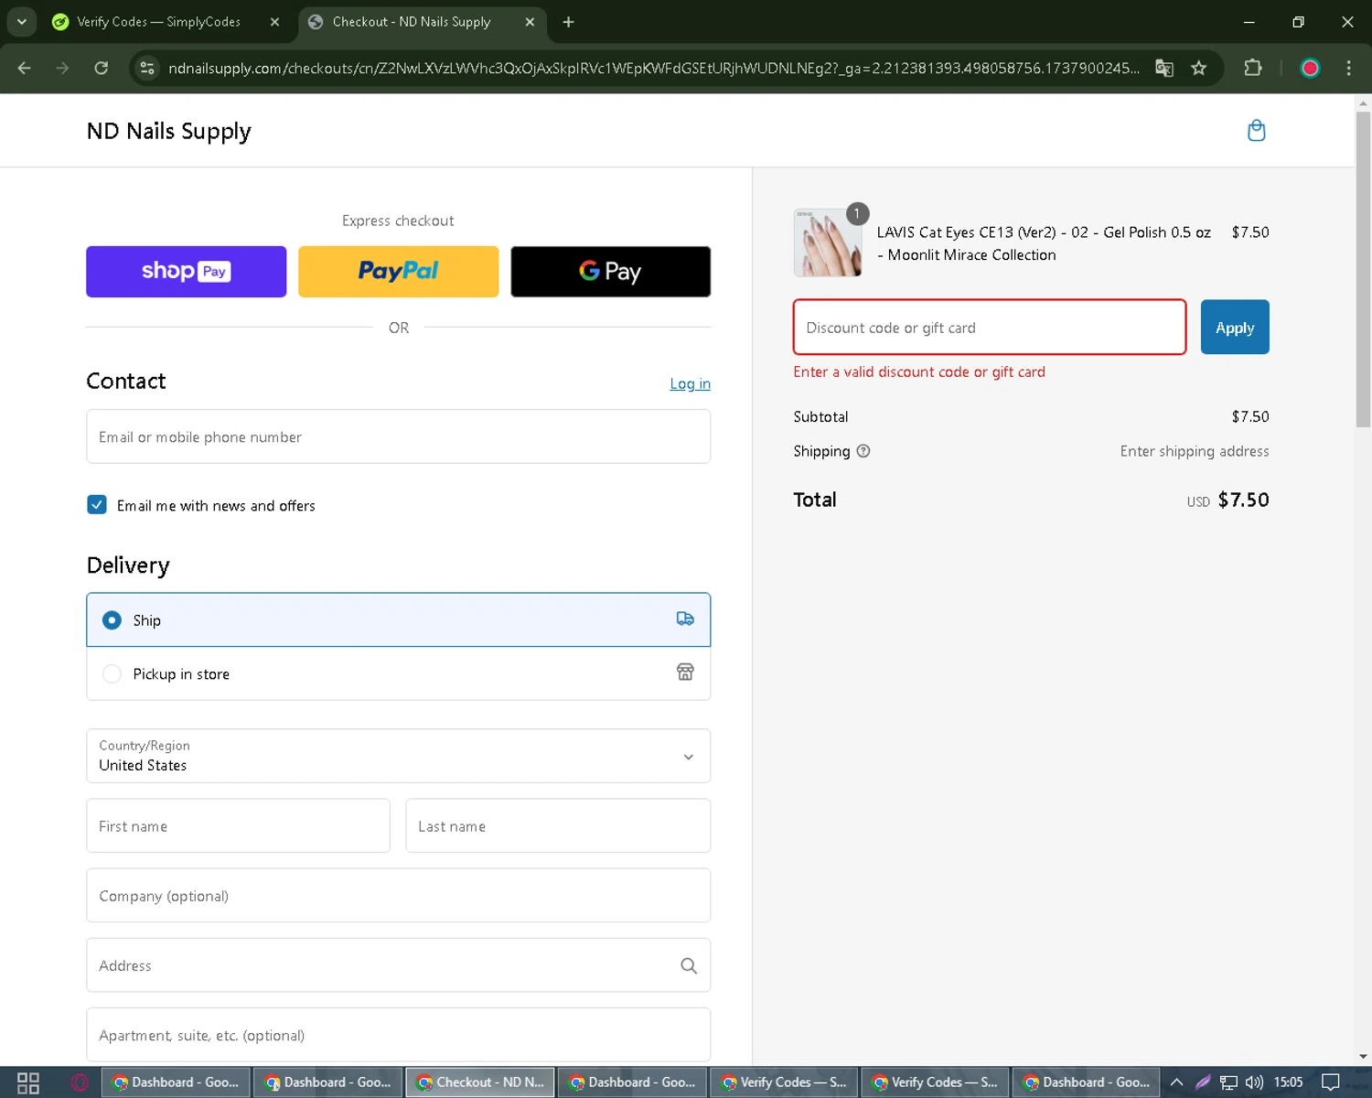Click the LAVIS Cat Eyes product thumbnail
The image size is (1372, 1098).
[828, 242]
